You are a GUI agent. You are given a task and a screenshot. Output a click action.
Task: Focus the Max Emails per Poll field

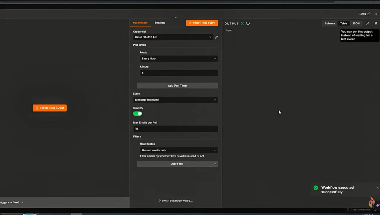(x=175, y=129)
